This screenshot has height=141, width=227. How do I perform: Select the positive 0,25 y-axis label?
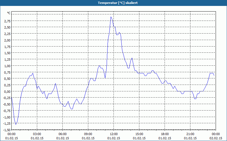(x=8, y=85)
